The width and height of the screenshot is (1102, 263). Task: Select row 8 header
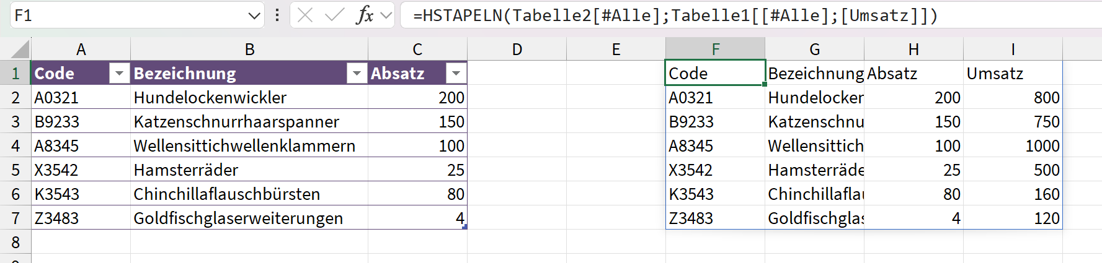point(16,242)
